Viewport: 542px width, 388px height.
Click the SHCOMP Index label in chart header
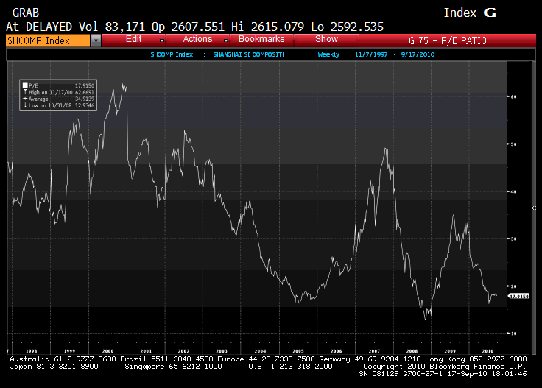(x=172, y=54)
